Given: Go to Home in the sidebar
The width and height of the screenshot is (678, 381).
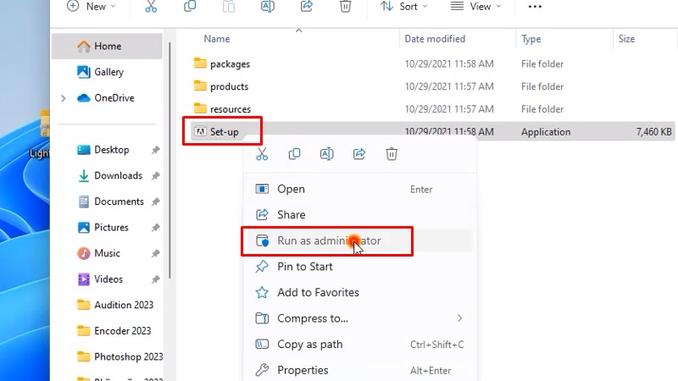Looking at the screenshot, I should pos(107,47).
